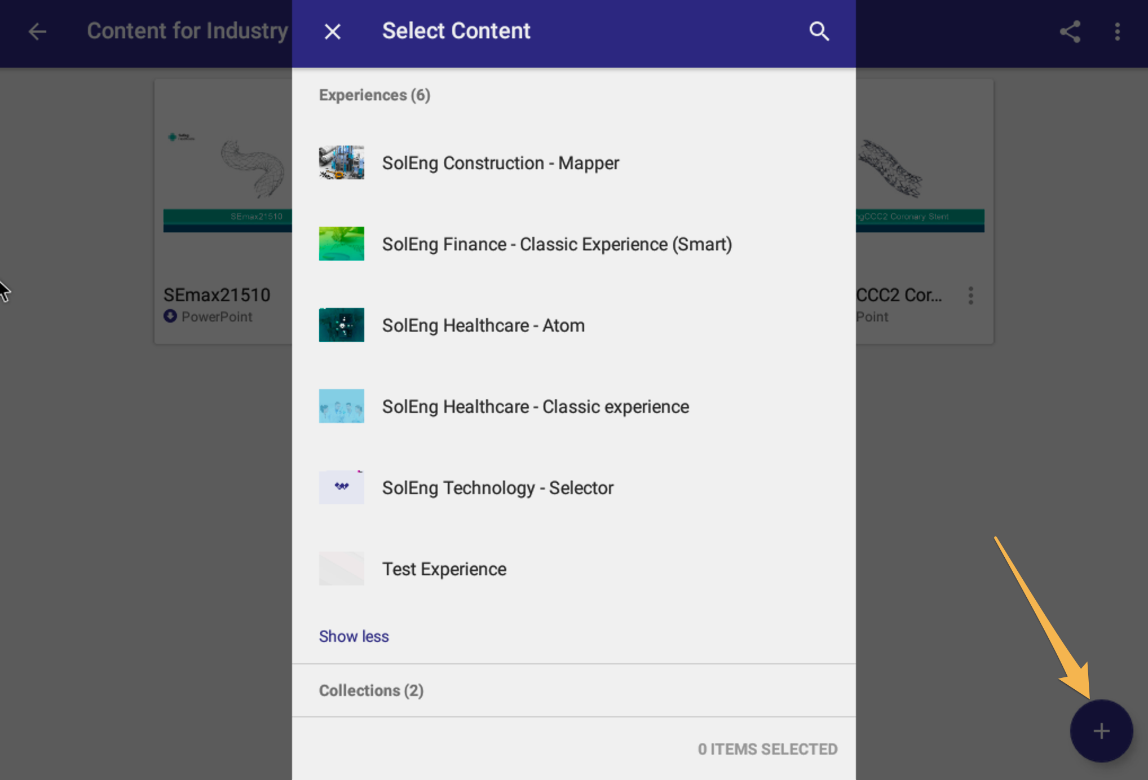Choose SolEng Technology - Selector
The width and height of the screenshot is (1148, 780).
(497, 488)
